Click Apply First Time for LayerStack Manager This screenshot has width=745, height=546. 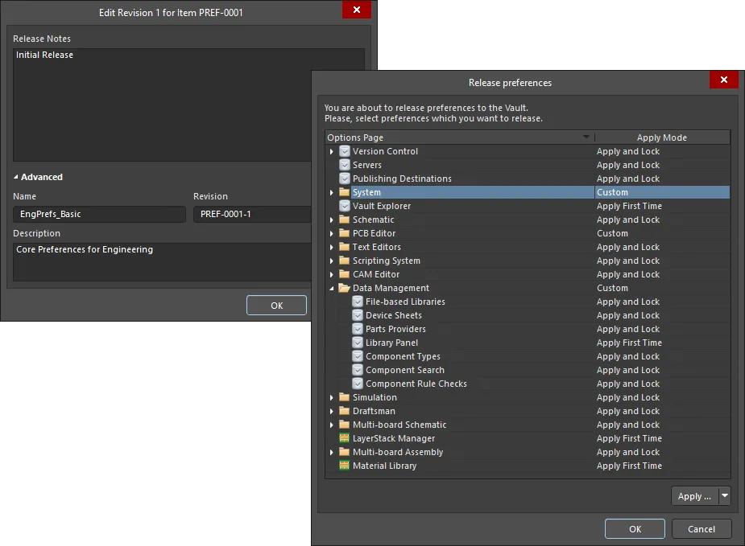pyautogui.click(x=629, y=438)
